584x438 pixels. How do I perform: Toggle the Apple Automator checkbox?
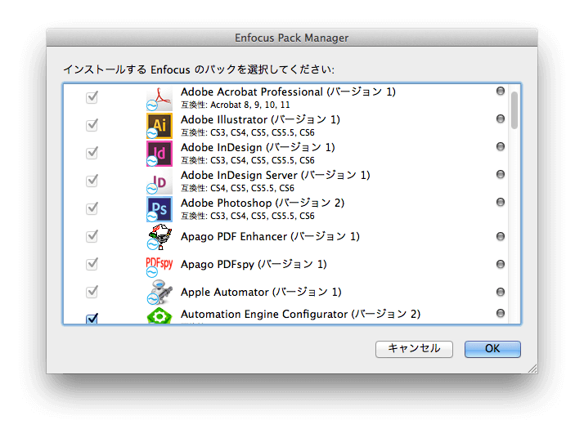tap(92, 292)
